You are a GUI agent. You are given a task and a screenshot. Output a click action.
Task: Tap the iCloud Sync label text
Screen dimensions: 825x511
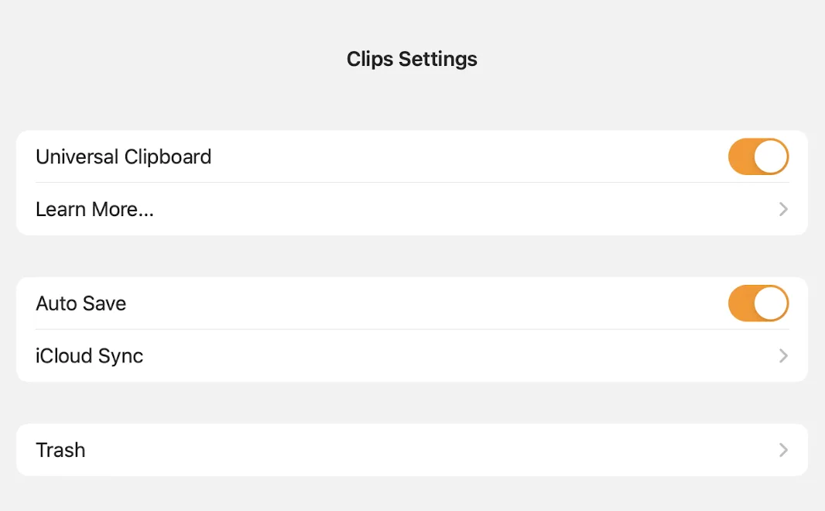(89, 356)
